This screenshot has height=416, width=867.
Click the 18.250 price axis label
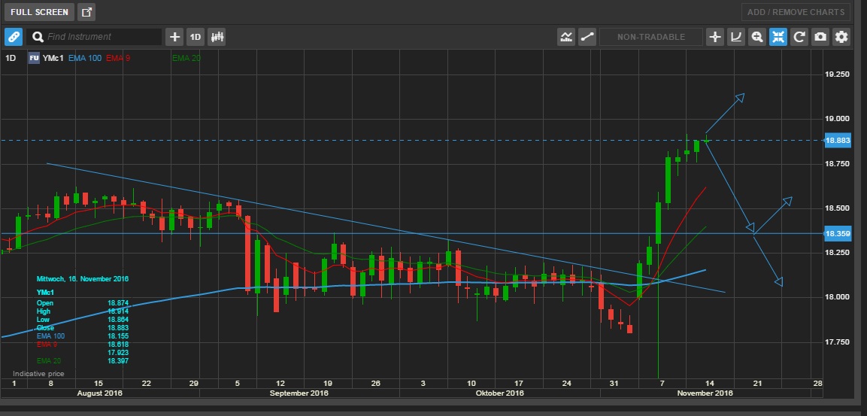[x=837, y=253]
